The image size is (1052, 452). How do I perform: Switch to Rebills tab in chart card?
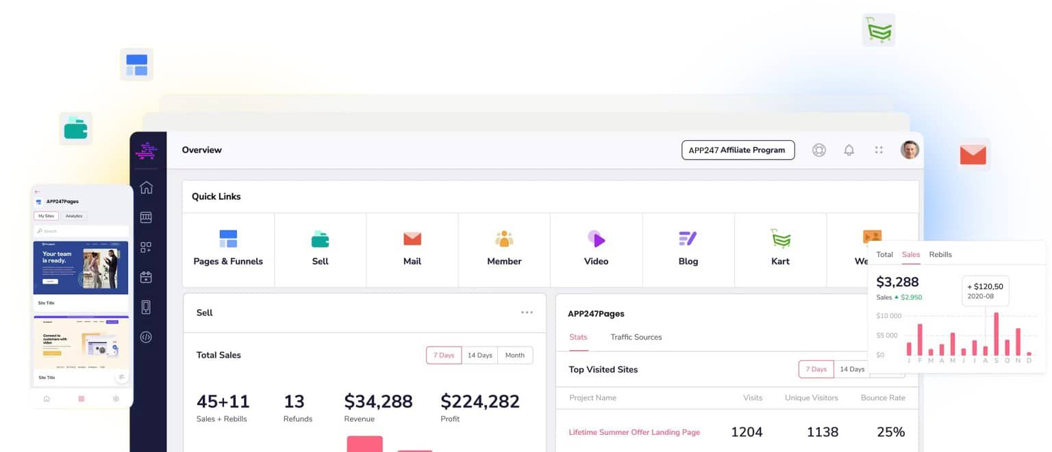[940, 254]
